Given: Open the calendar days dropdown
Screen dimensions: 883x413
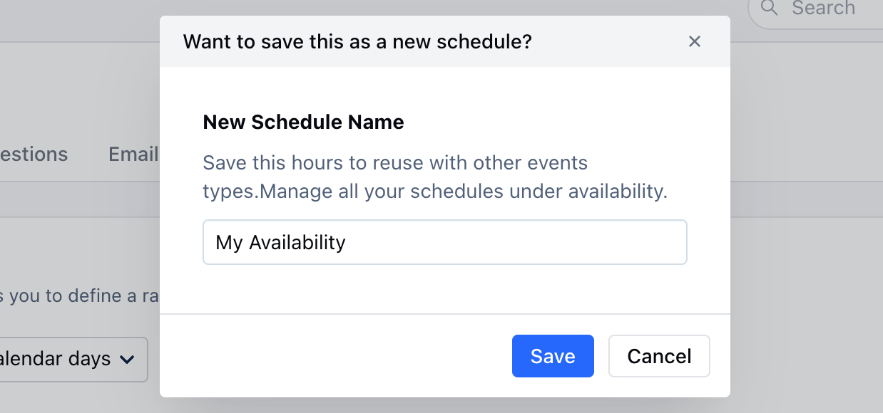Looking at the screenshot, I should pos(73,360).
